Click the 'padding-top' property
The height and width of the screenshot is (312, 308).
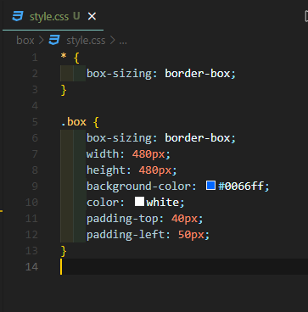[x=122, y=219]
